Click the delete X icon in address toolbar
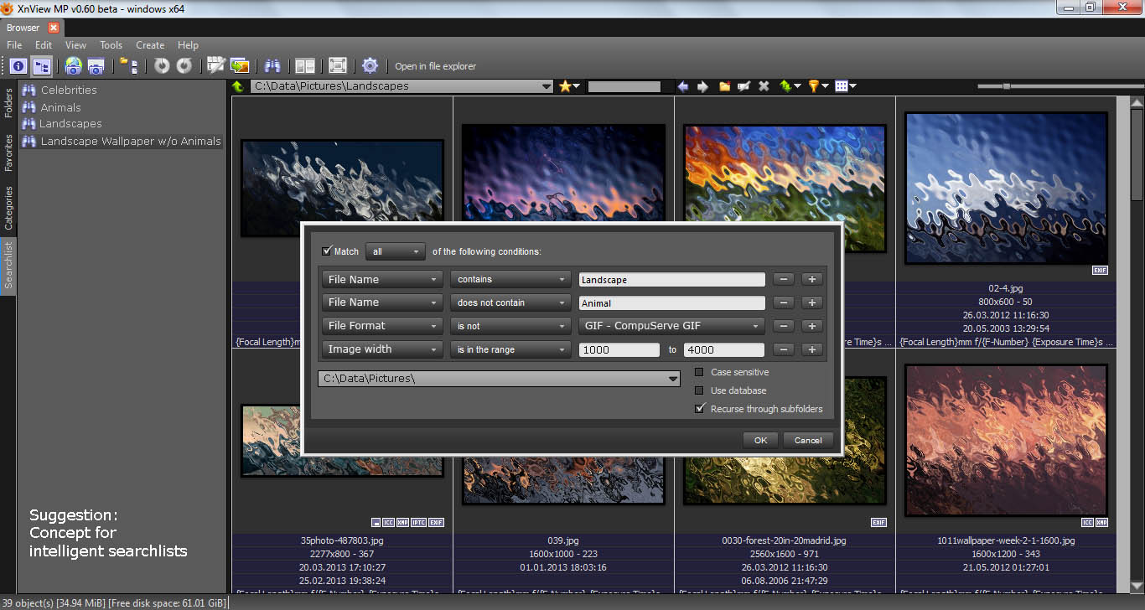The image size is (1145, 610). coord(764,86)
